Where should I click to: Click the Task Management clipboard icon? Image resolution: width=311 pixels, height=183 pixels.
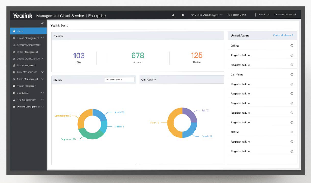point(14,72)
